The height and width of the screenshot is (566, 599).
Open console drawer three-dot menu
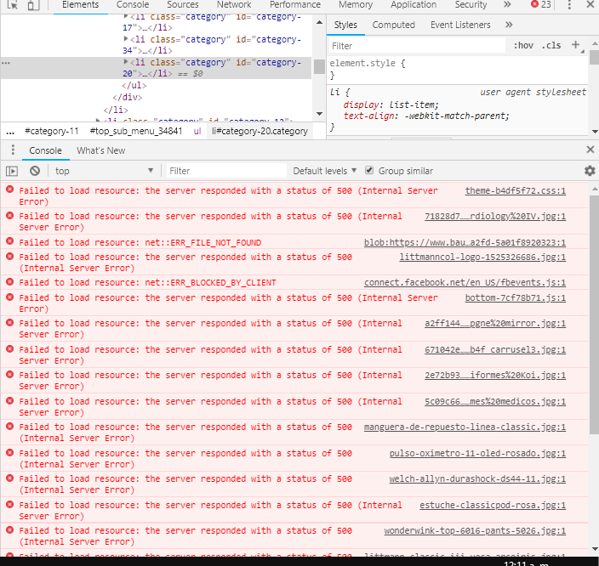point(13,150)
